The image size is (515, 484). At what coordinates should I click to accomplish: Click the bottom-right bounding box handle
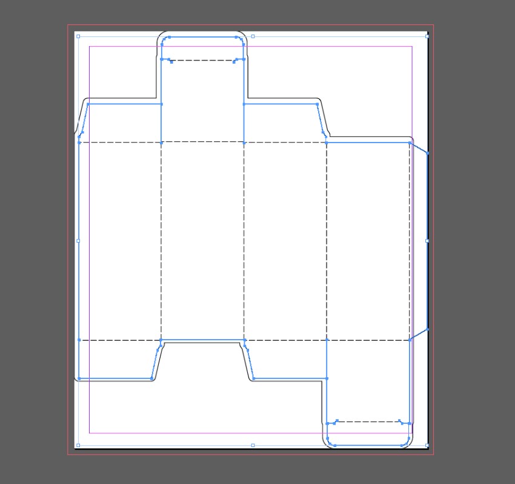coord(427,445)
